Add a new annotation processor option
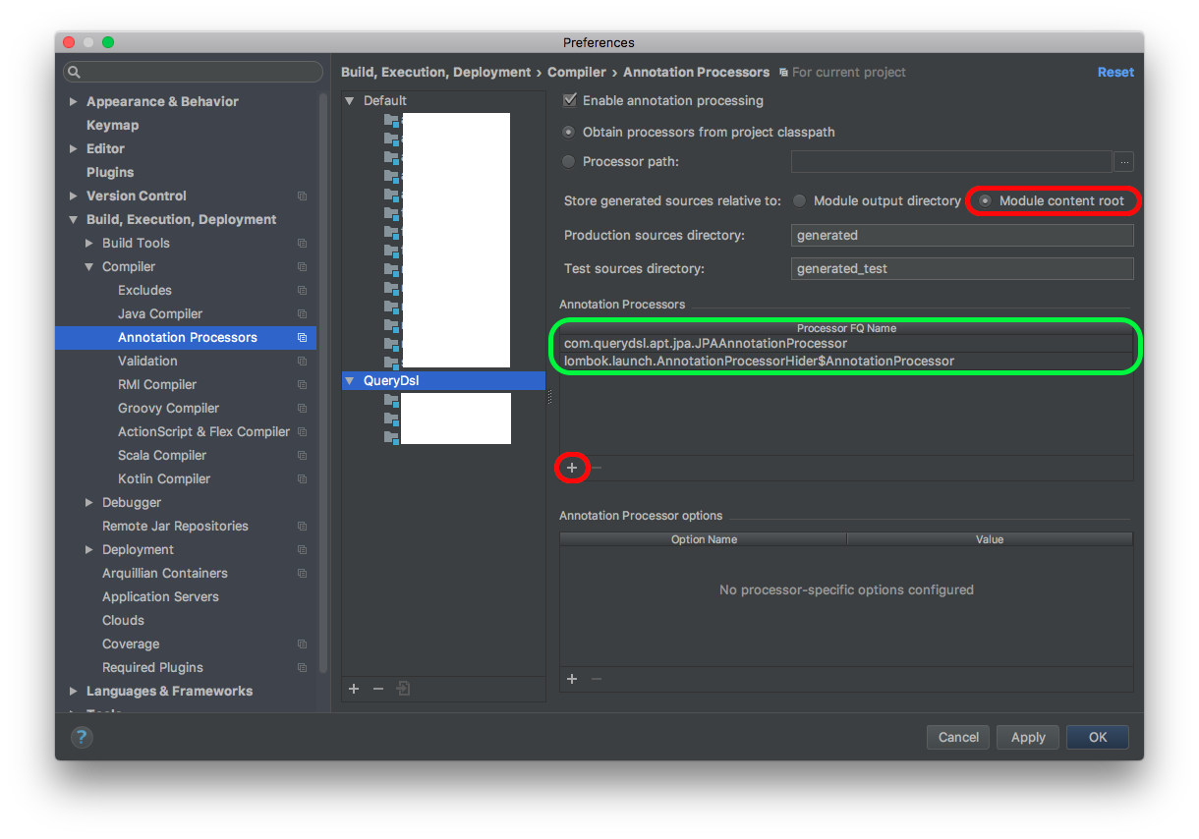Image resolution: width=1199 pixels, height=839 pixels. (x=572, y=679)
